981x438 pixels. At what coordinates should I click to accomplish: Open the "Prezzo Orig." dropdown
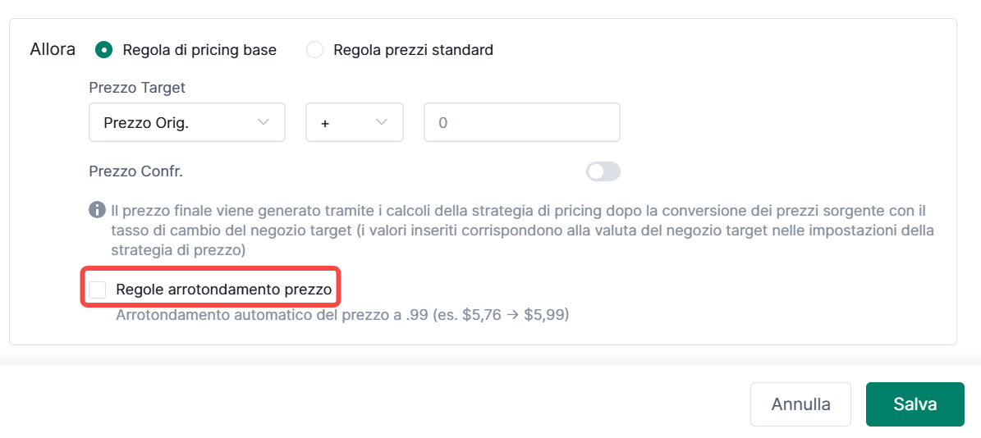[186, 122]
